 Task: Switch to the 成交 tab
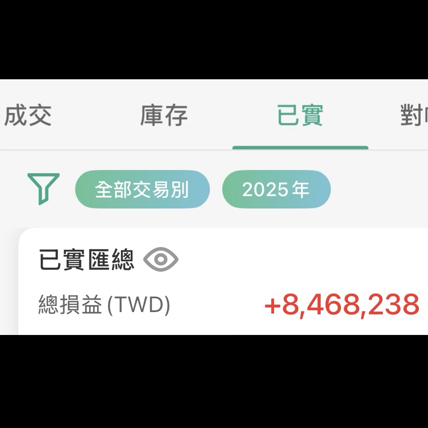coord(27,115)
